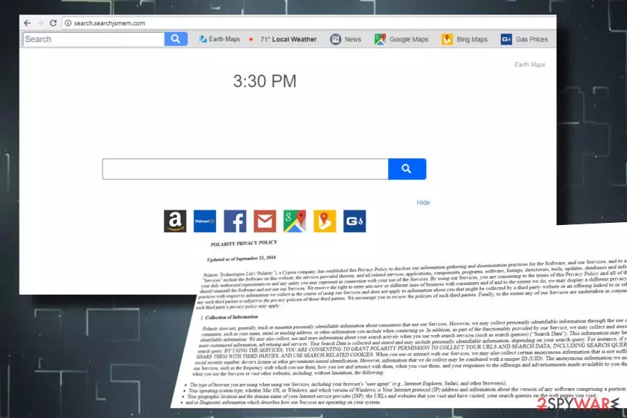Screen dimensions: 627x418
Task: Open News in the toolbar
Action: point(346,39)
